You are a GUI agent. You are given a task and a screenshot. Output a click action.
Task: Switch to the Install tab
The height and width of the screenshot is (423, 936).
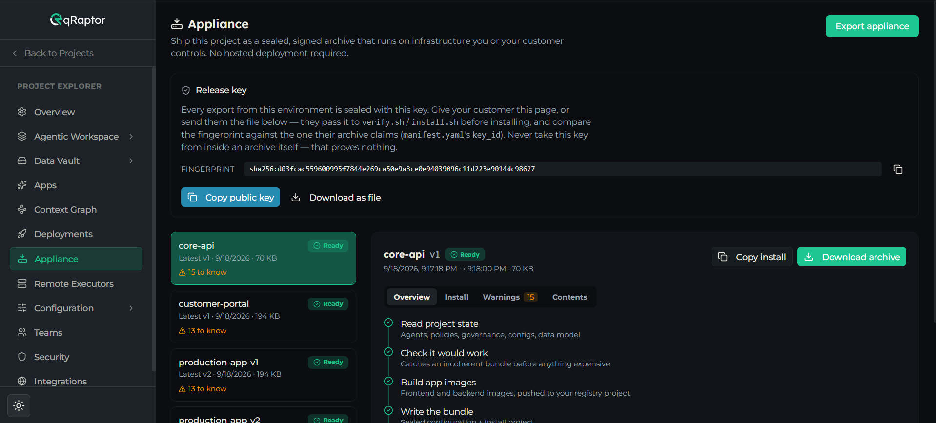point(456,297)
